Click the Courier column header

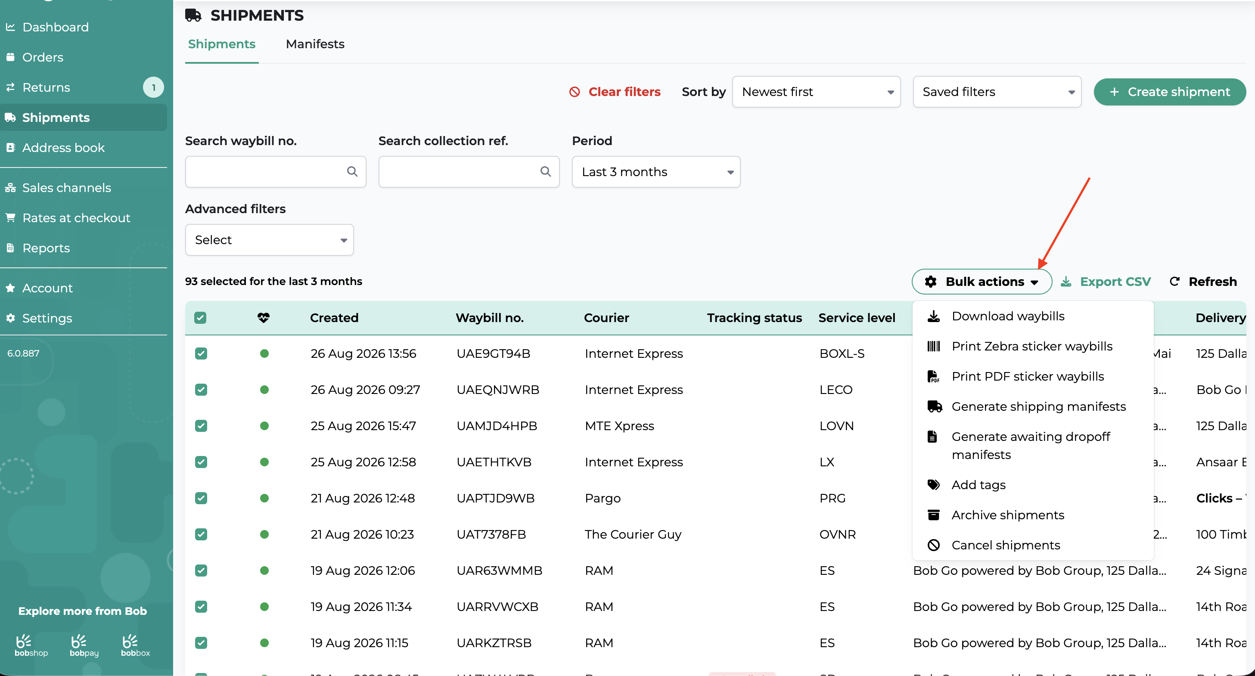point(606,318)
